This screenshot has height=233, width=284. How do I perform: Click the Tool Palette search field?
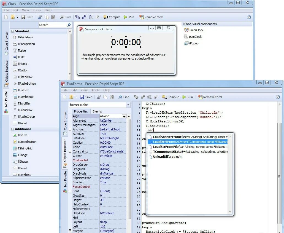click(55, 25)
